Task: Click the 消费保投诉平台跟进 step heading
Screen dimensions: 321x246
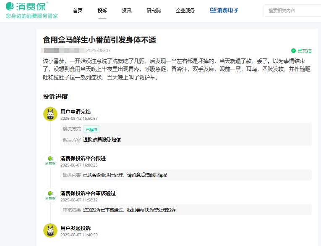Action: tap(83, 159)
